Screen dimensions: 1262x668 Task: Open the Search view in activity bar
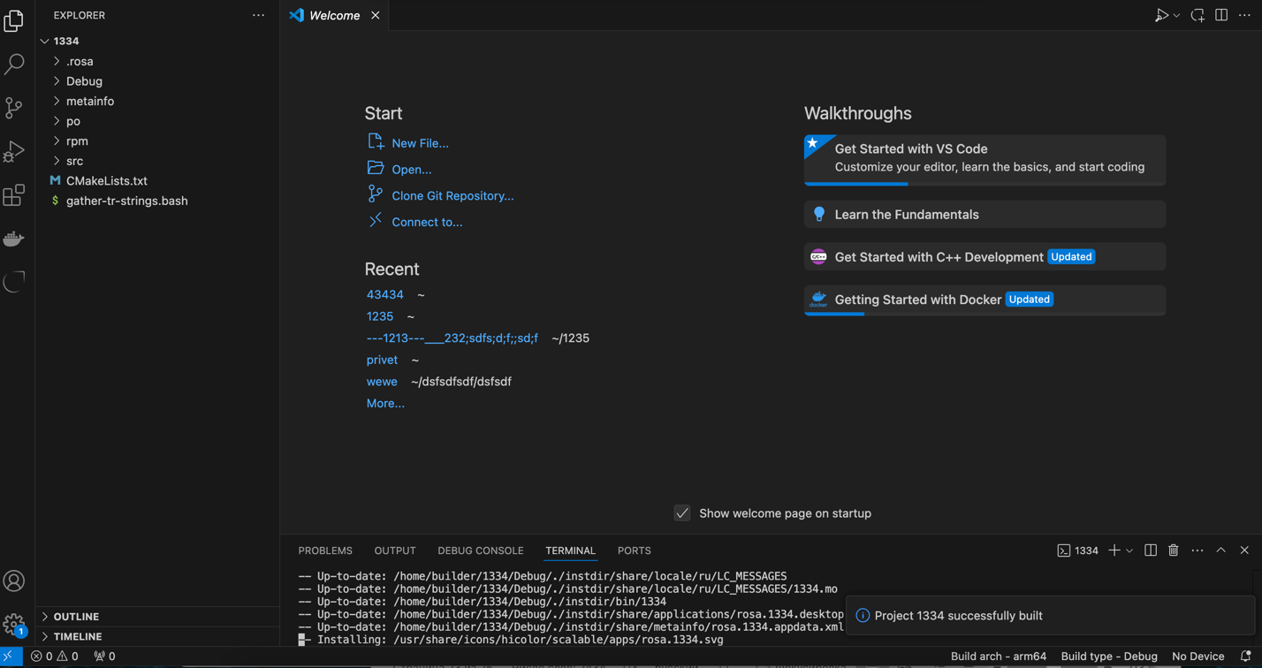click(x=14, y=64)
